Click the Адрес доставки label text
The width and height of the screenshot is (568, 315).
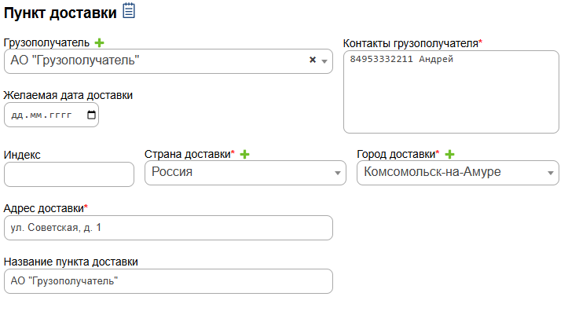pyautogui.click(x=44, y=208)
